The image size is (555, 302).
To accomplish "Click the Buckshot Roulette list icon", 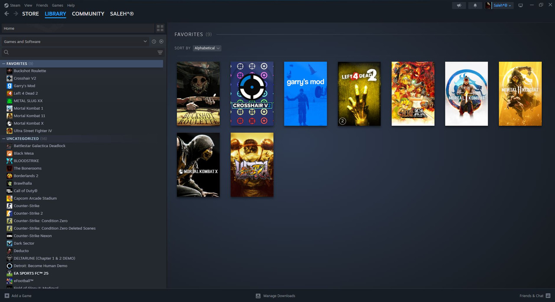I will 10,71.
